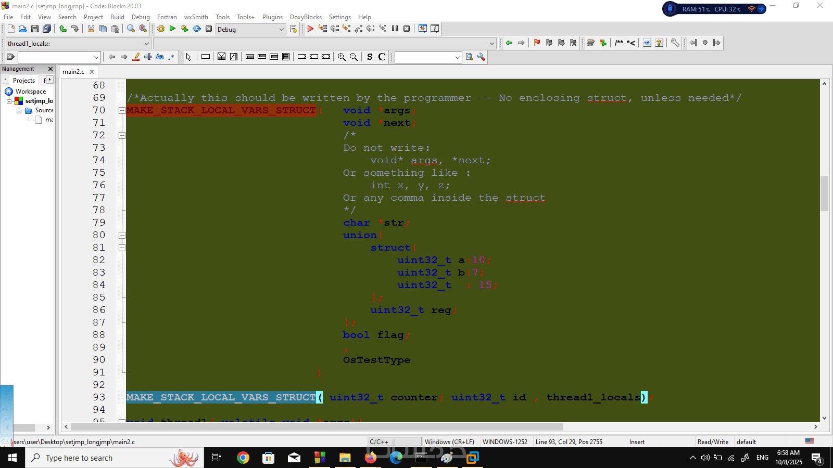Abort the build process

(x=209, y=29)
